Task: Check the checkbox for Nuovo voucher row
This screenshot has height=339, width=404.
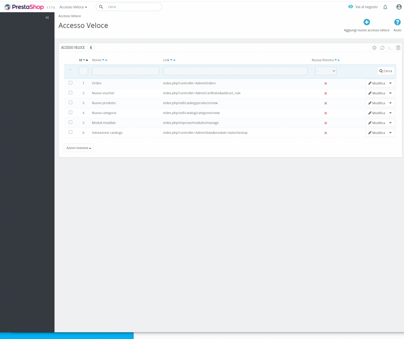Action: click(x=70, y=93)
